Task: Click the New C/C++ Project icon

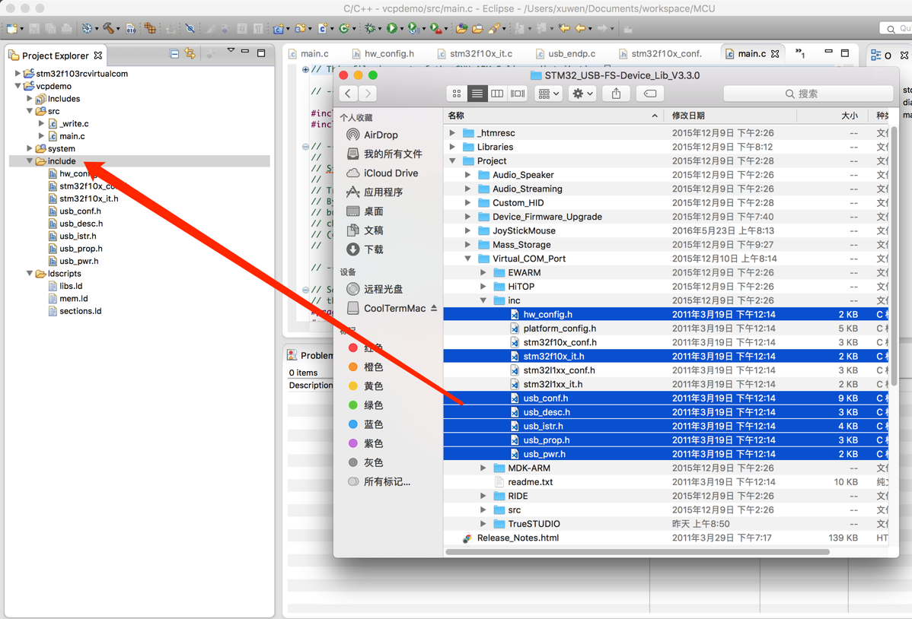Action: (278, 28)
